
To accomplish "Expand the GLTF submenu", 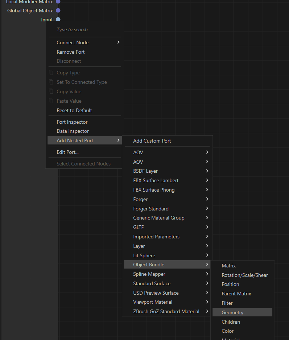I will pyautogui.click(x=167, y=227).
